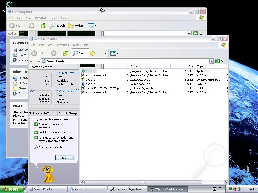Open Forward history dropdown arrow in Search Results
Viewport: 258px width, 193px height.
pos(59,53)
